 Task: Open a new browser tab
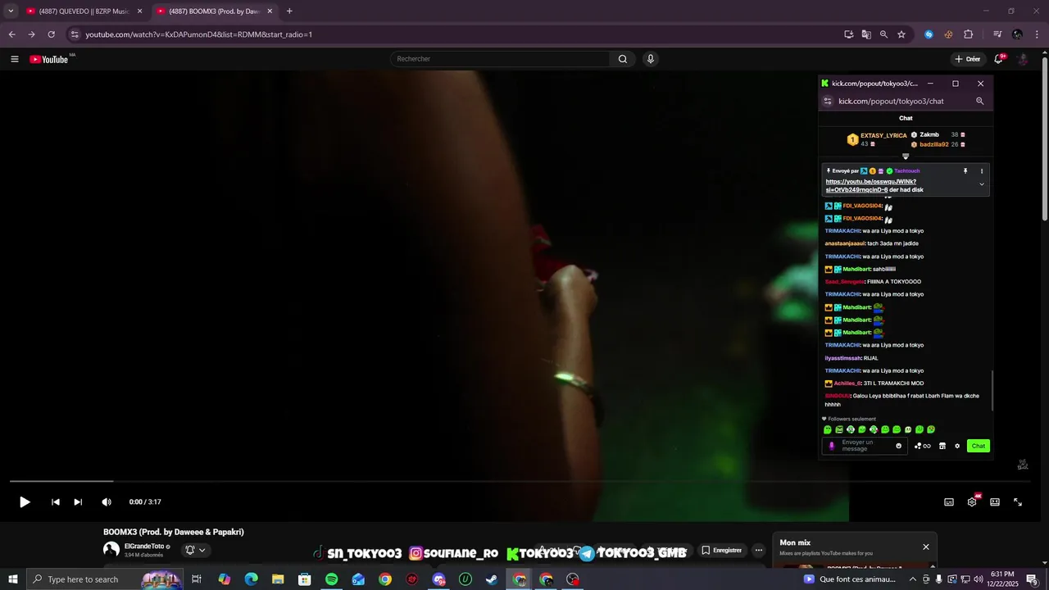[x=289, y=11]
